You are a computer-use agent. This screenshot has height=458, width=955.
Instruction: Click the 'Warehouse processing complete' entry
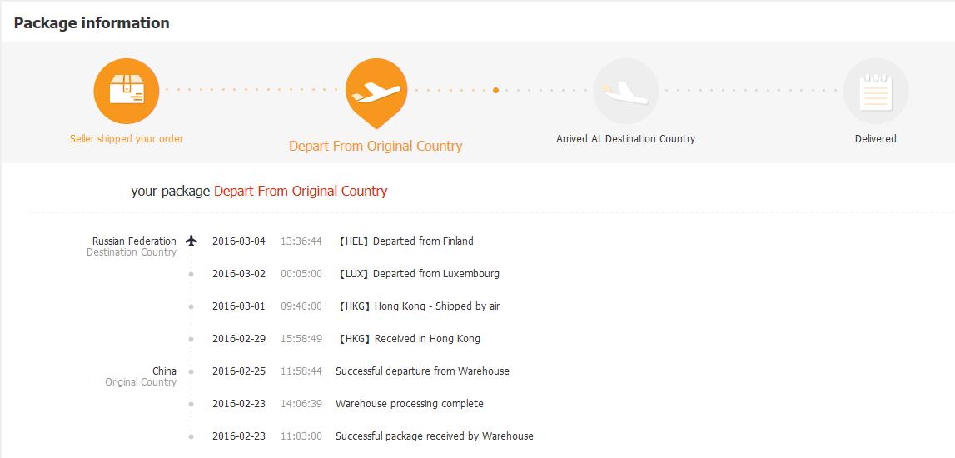click(409, 404)
